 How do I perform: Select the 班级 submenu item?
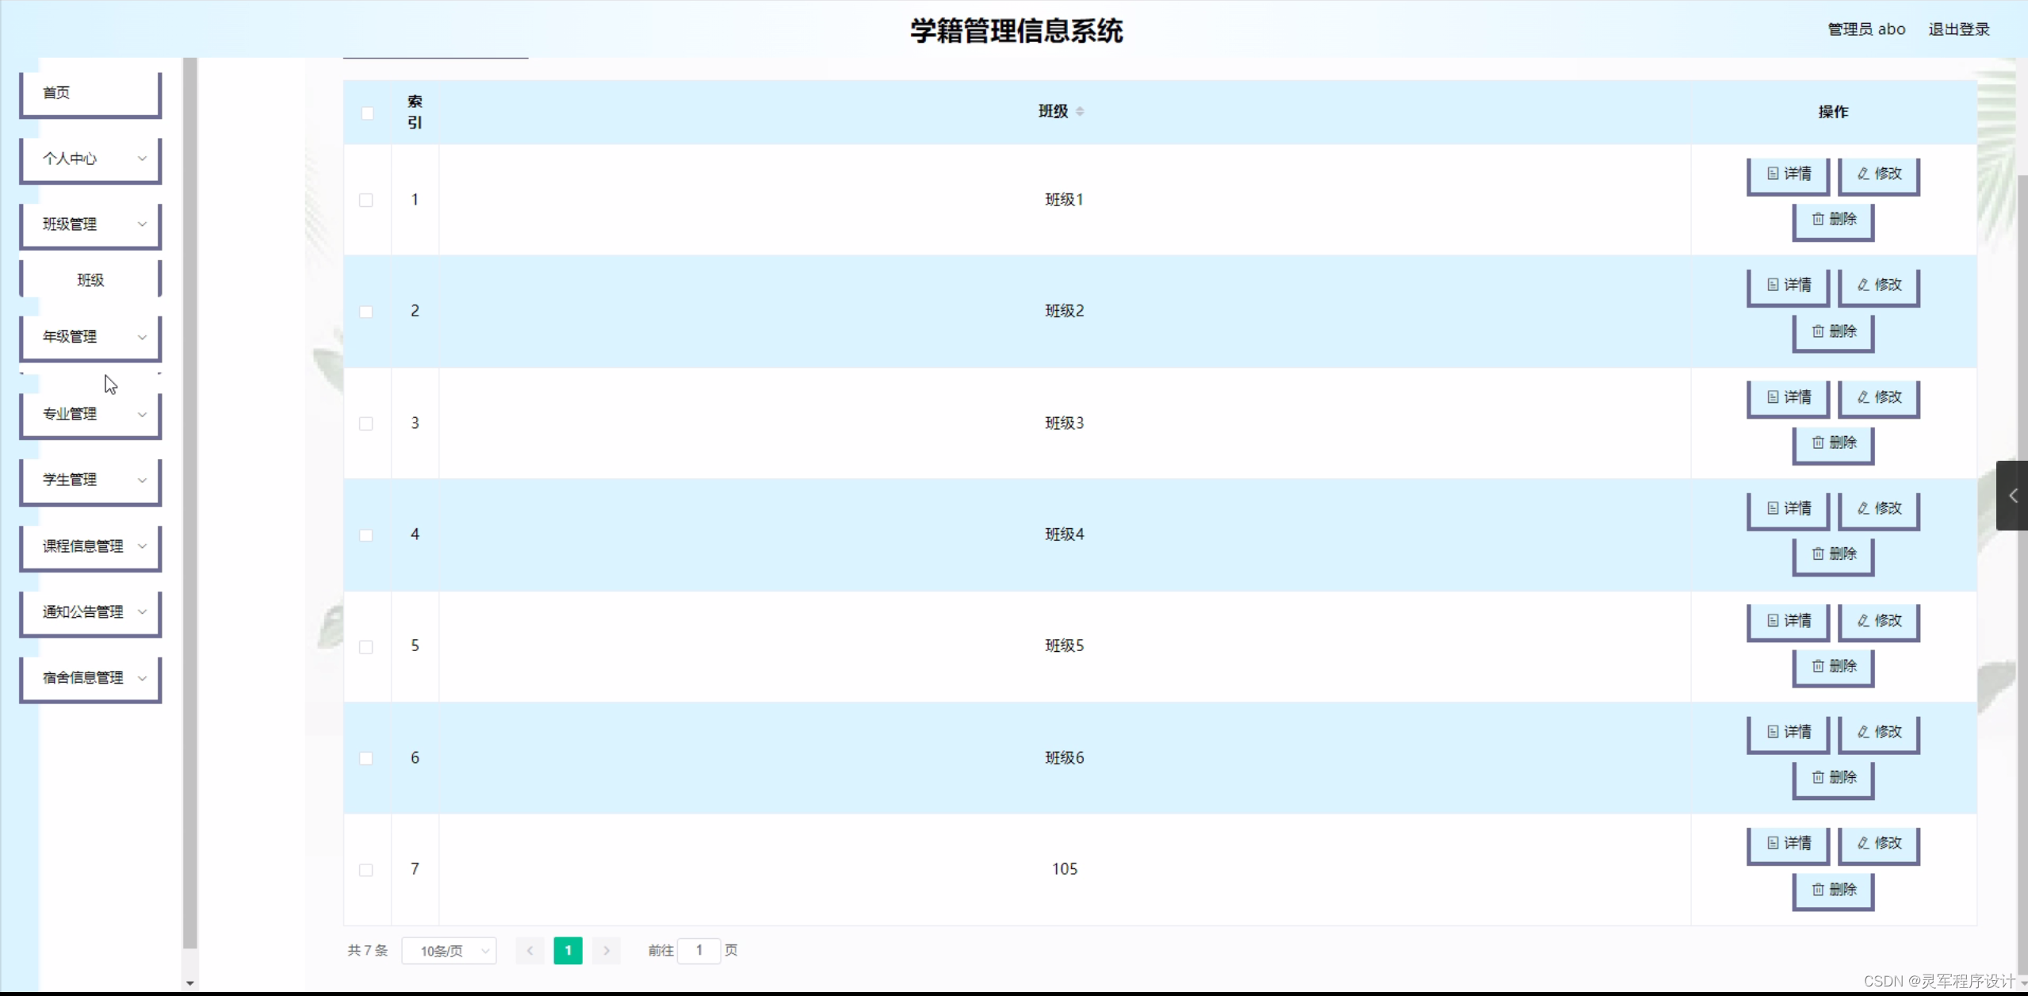point(90,280)
